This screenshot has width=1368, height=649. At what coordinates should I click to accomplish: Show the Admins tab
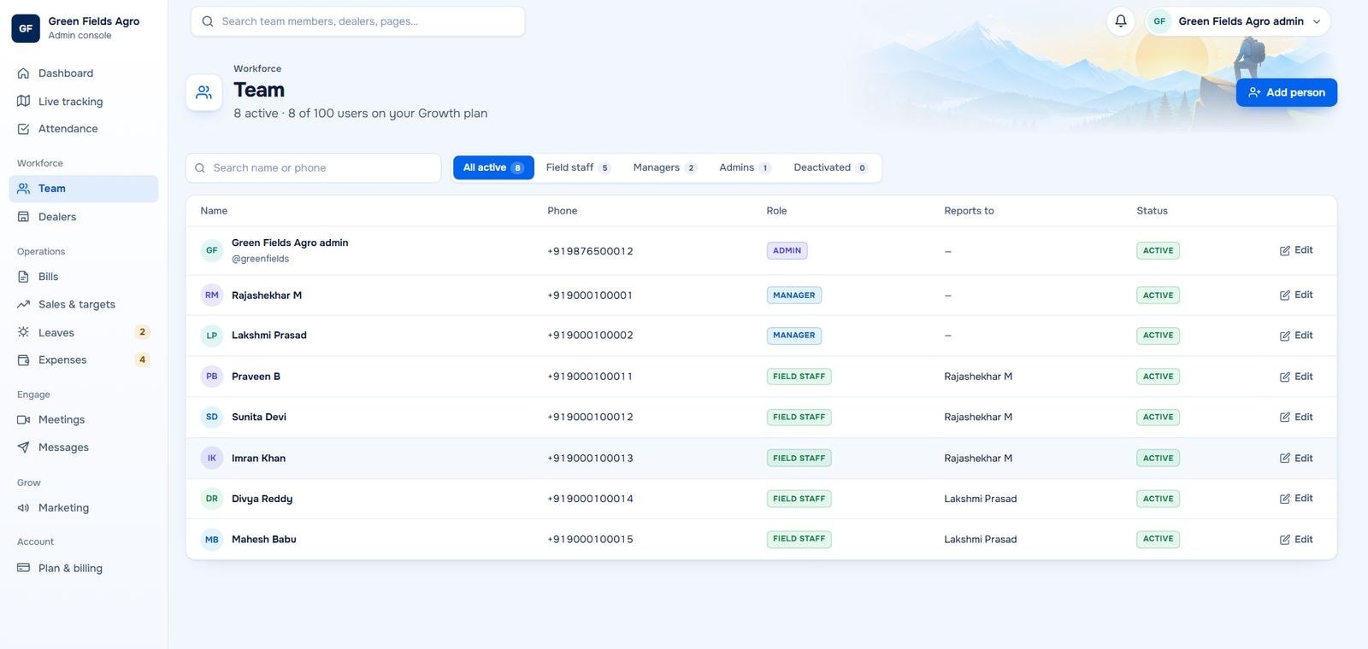coord(745,167)
